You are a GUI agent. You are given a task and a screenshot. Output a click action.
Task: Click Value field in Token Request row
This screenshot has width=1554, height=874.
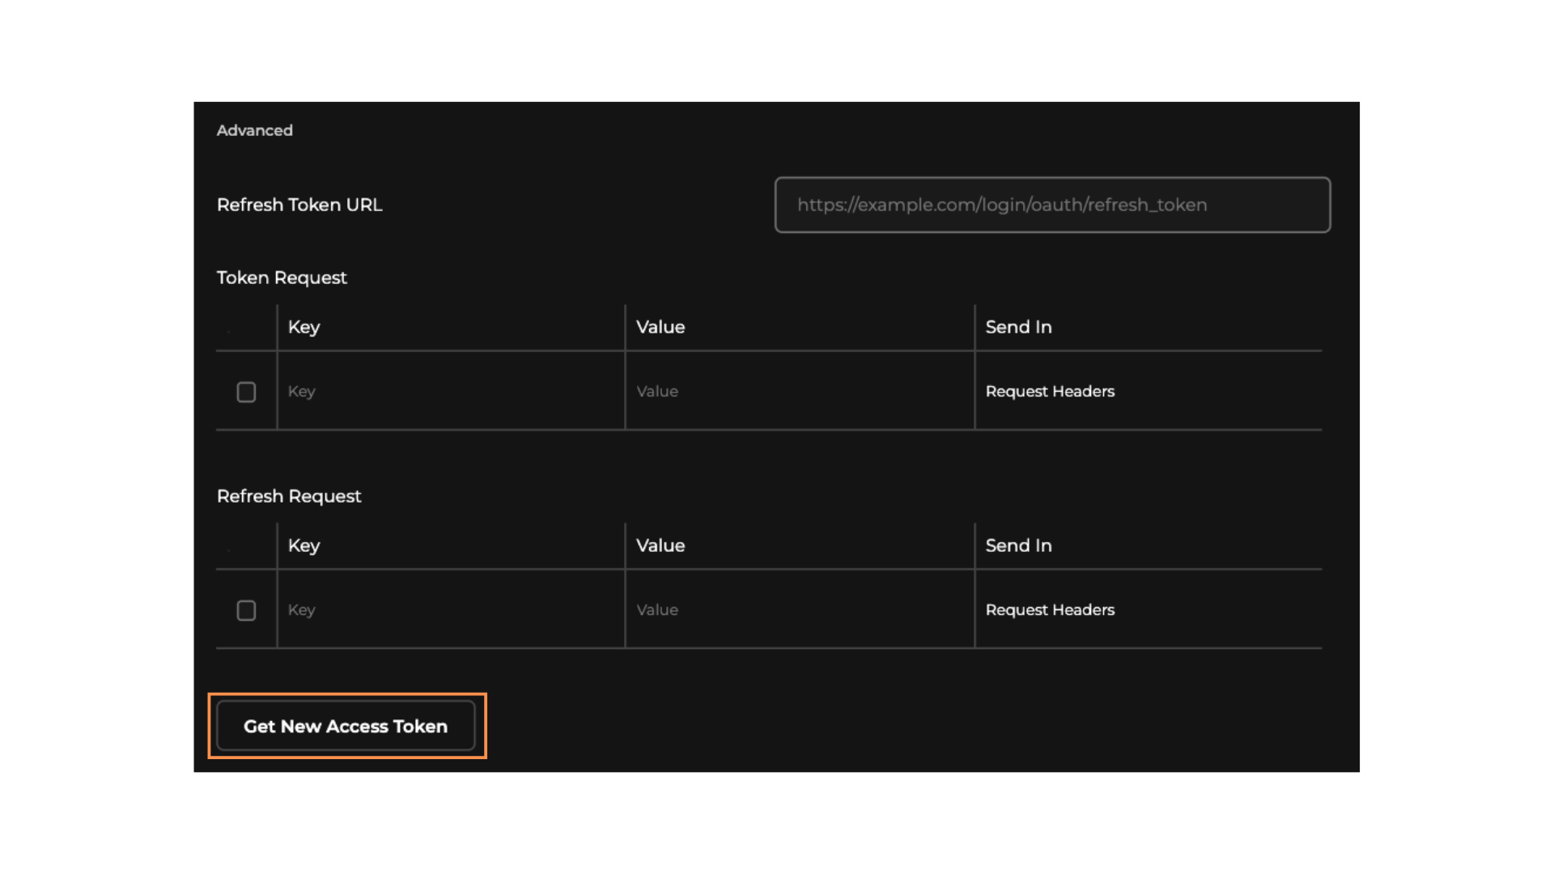(x=798, y=392)
